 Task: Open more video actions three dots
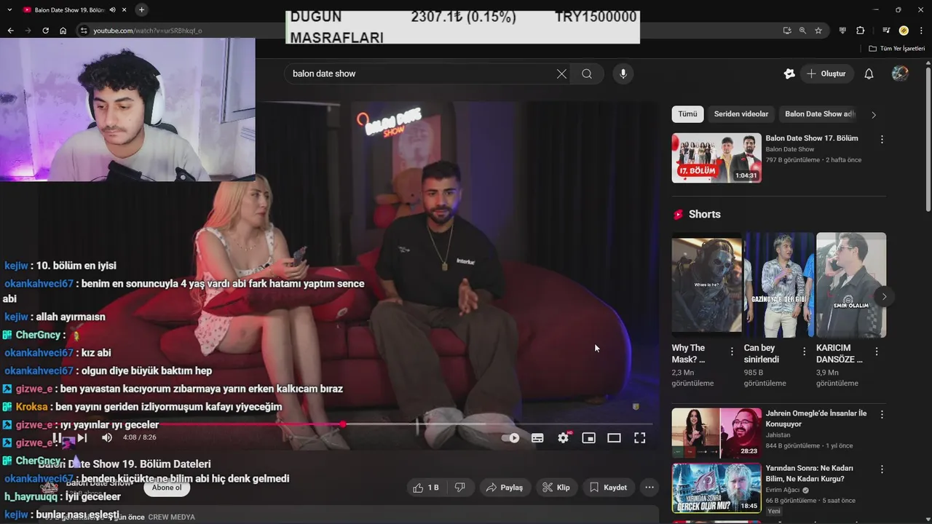pyautogui.click(x=649, y=488)
